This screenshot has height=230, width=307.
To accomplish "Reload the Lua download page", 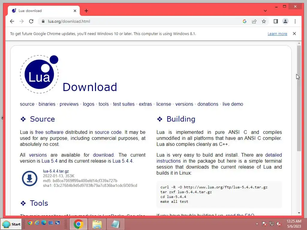I will pos(31,21).
